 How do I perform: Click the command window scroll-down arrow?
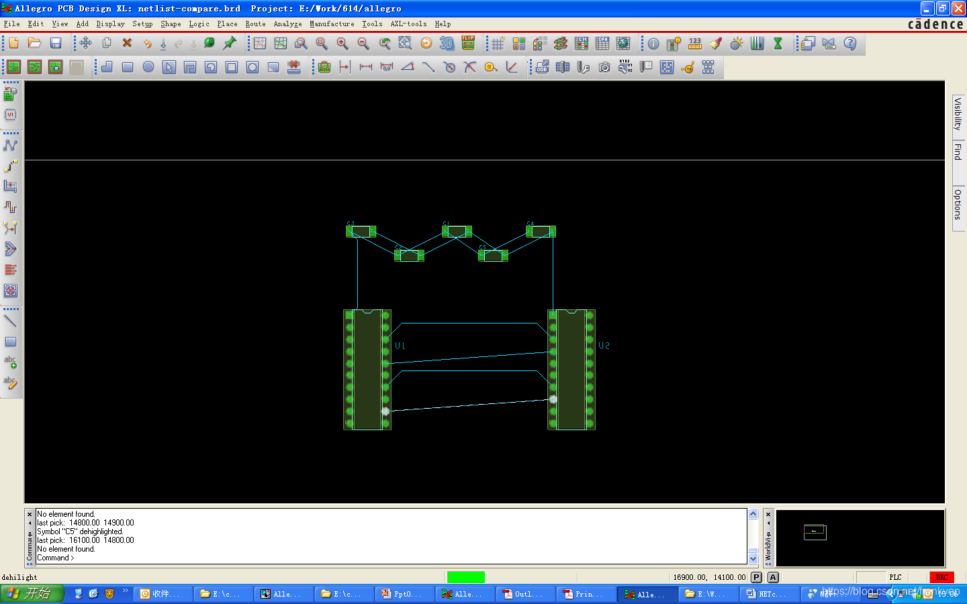[x=753, y=558]
